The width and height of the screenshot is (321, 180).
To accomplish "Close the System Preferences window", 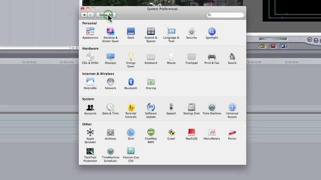I will click(82, 9).
